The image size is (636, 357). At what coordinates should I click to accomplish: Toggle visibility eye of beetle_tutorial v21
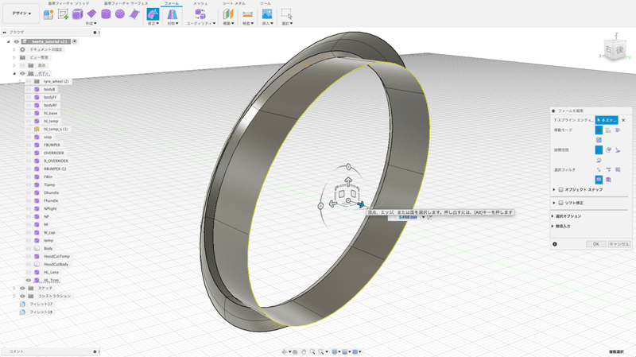click(x=17, y=41)
